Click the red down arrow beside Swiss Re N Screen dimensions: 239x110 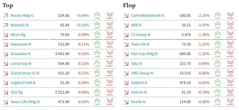(x=126, y=44)
